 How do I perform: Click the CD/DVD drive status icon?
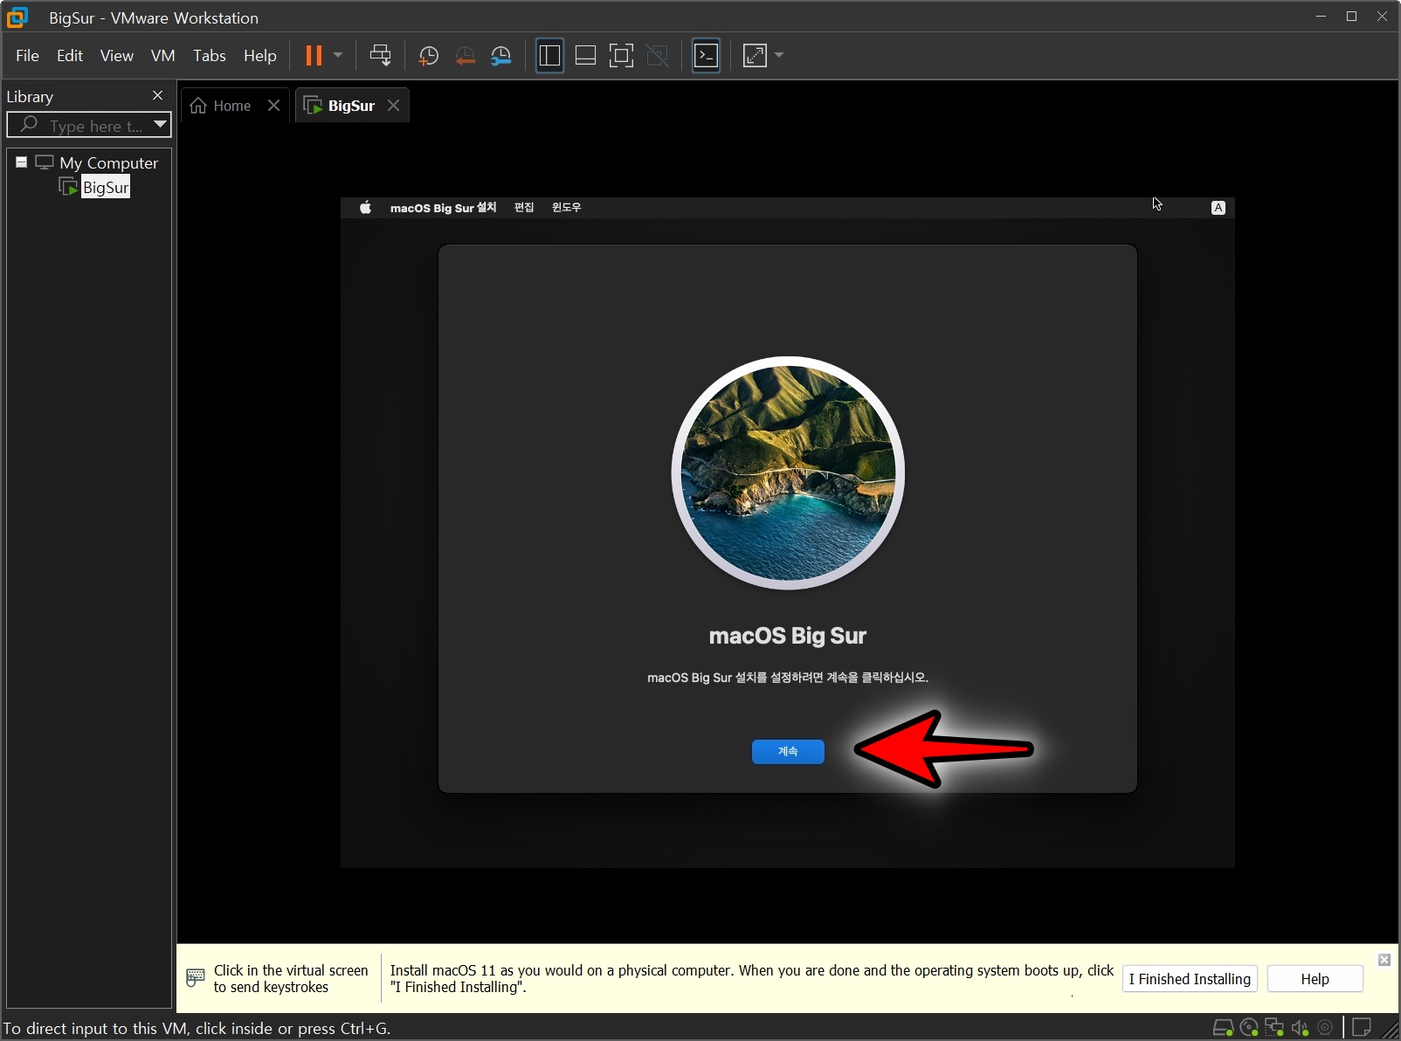coord(1249,1028)
